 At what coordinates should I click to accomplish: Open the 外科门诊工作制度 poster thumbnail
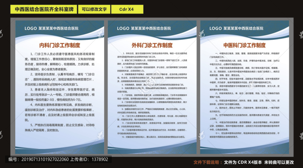point(152,87)
